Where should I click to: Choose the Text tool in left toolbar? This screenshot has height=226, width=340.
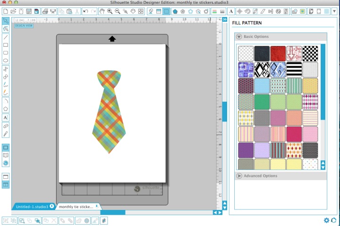point(6,117)
